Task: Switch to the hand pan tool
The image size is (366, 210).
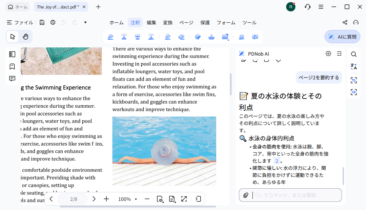Action: 25,37
